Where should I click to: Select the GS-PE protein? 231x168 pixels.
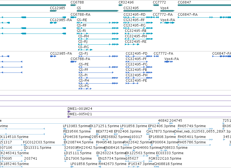click(99, 67)
